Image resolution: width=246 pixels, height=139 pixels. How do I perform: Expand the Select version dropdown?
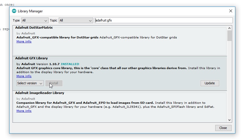pos(30,83)
